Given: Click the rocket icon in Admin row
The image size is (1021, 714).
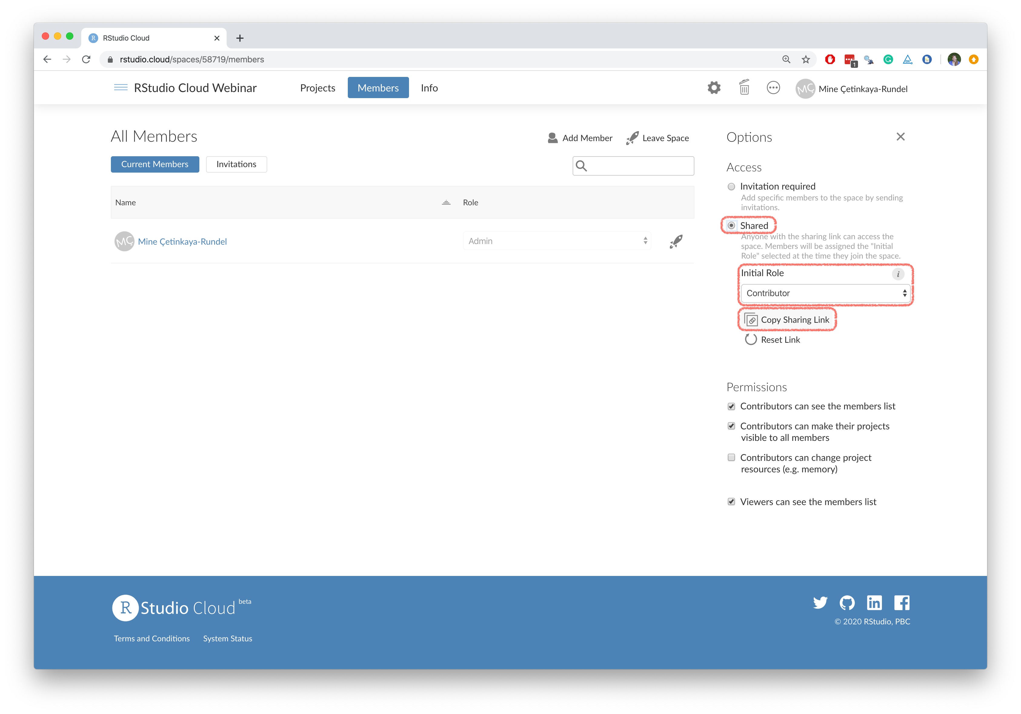Looking at the screenshot, I should (676, 241).
